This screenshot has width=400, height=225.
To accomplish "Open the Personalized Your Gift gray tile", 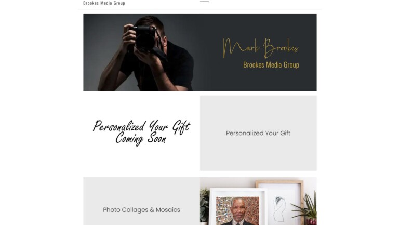I will 258,133.
